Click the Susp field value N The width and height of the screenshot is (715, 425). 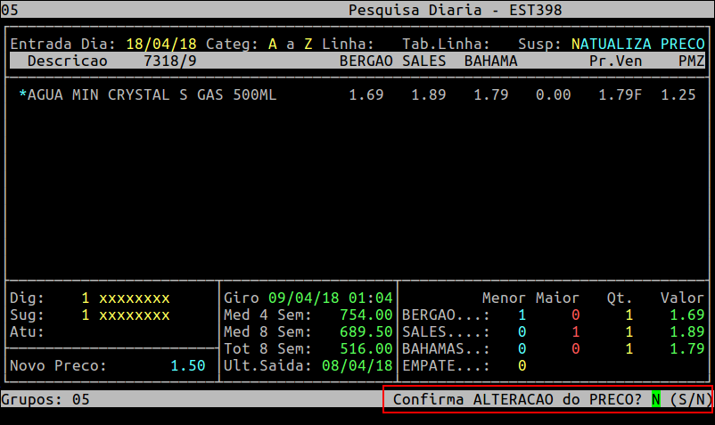[x=576, y=44]
